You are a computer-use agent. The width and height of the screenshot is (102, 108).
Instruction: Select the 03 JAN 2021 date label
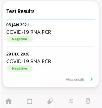18,25
